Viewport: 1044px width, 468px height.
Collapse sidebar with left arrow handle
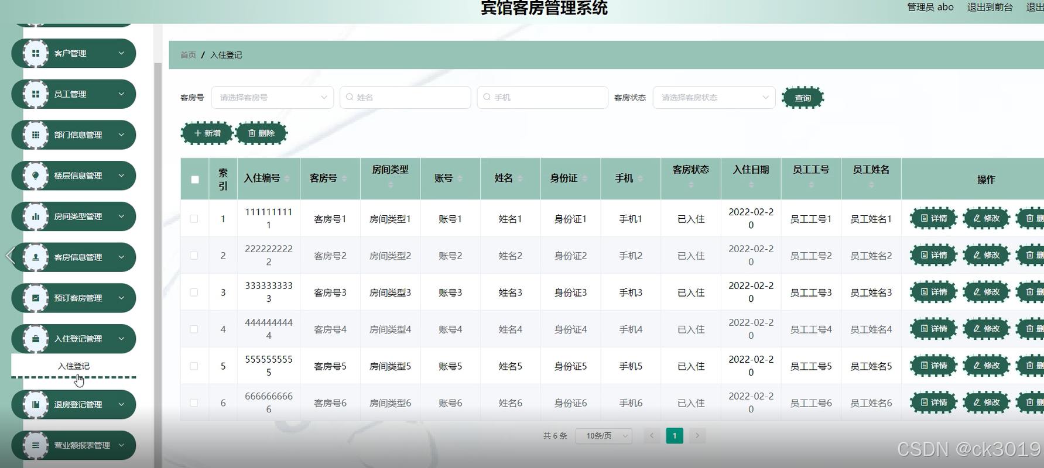pyautogui.click(x=9, y=256)
